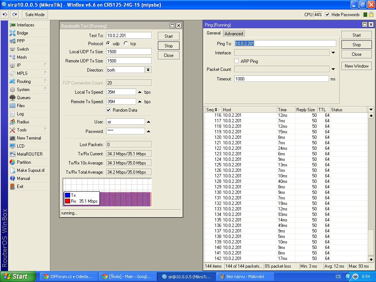Click the ping results scrollbar down arrow

click(x=371, y=260)
